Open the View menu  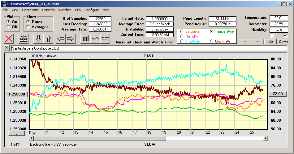click(x=15, y=10)
